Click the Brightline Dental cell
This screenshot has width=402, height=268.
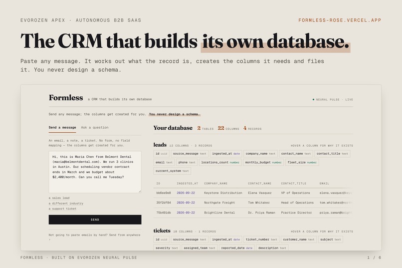[x=219, y=213]
